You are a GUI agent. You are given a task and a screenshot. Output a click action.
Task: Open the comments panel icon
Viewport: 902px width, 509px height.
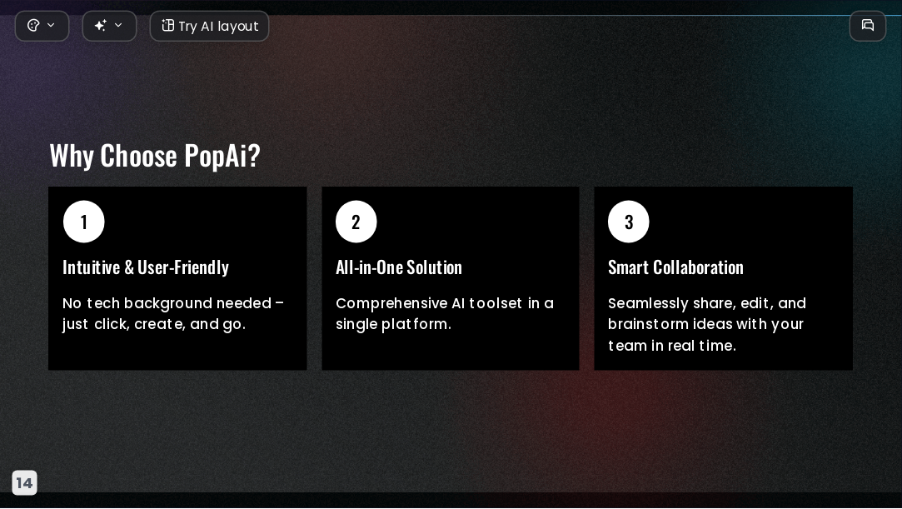868,25
